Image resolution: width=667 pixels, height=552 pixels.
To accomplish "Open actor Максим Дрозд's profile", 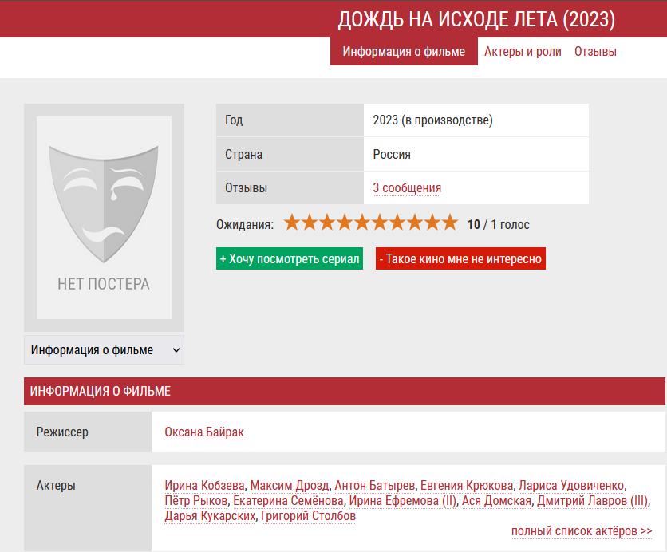I will pyautogui.click(x=290, y=486).
